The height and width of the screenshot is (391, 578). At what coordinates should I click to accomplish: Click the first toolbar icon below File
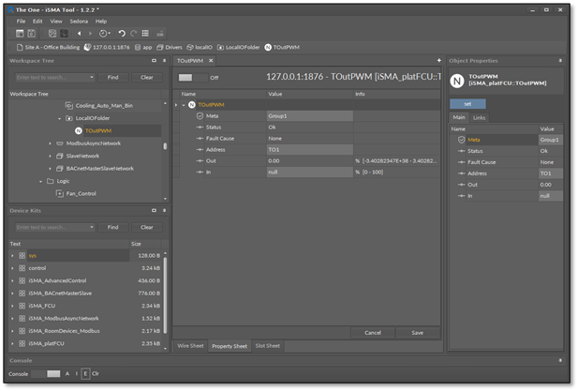click(x=20, y=33)
